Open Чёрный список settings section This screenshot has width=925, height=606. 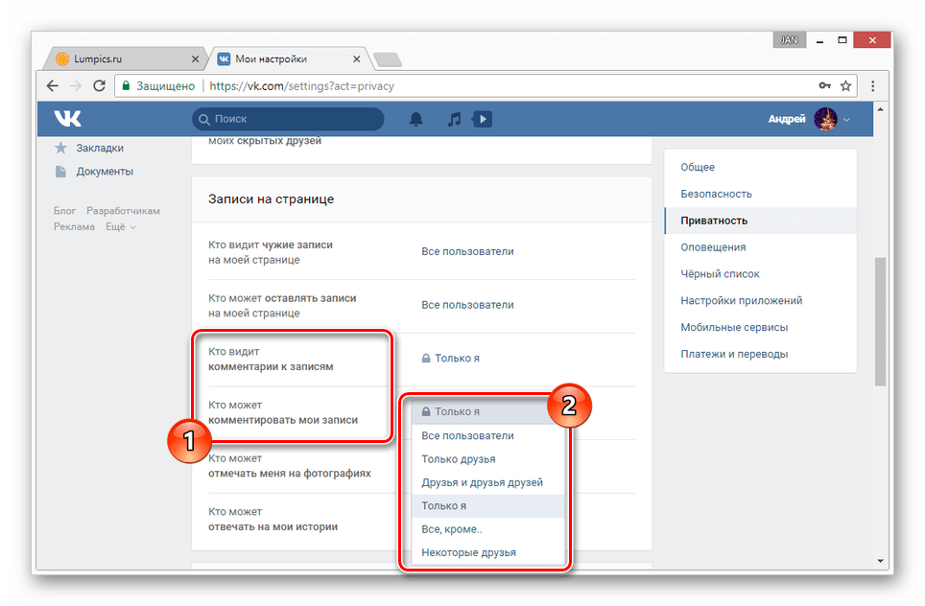coord(760,274)
